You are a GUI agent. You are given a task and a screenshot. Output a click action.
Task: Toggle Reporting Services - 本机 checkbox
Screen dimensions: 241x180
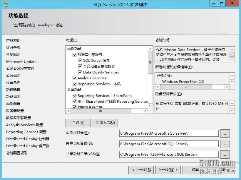pos(75,84)
